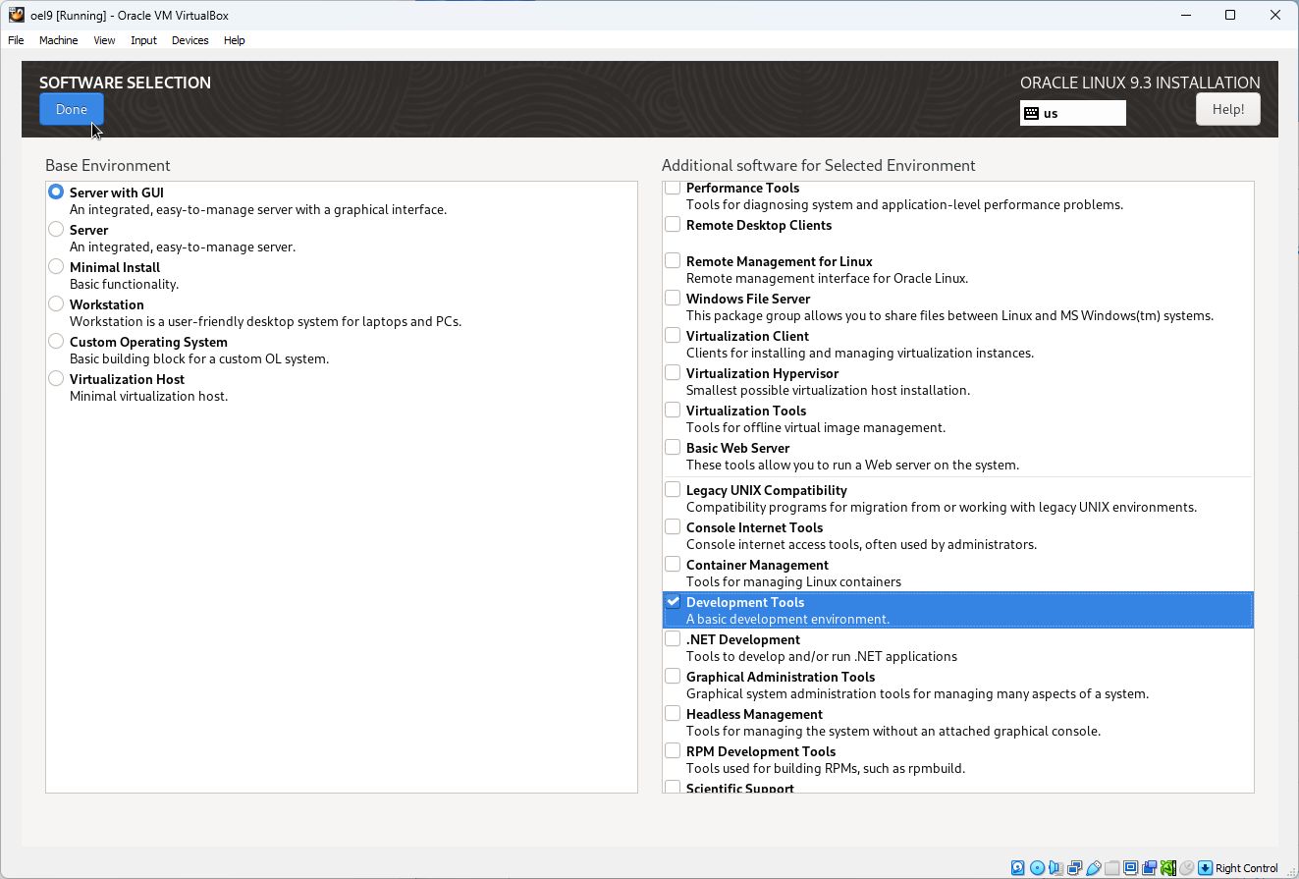Enable the Performance Tools checkbox
Viewport: 1299px width, 879px height.
click(673, 188)
